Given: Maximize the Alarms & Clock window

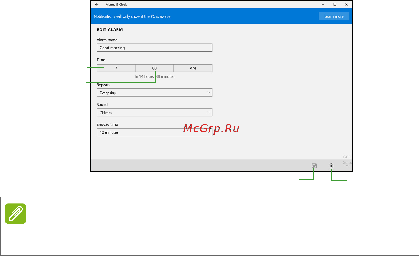Looking at the screenshot, I should pos(335,5).
